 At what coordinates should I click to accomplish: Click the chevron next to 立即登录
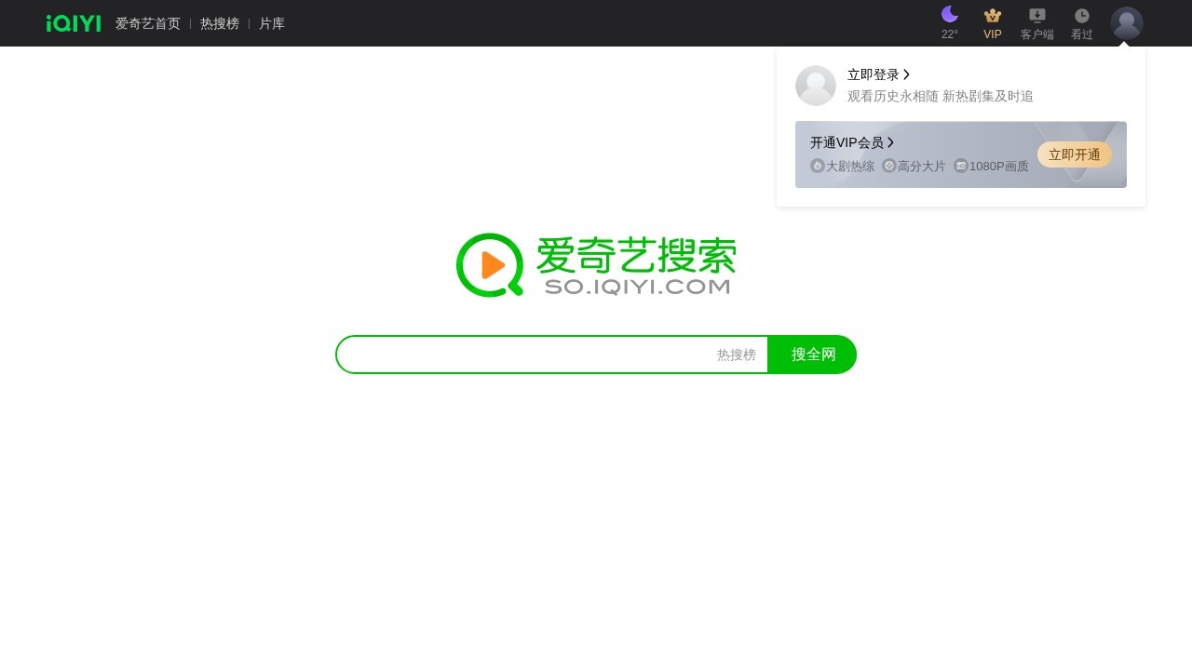coord(906,74)
